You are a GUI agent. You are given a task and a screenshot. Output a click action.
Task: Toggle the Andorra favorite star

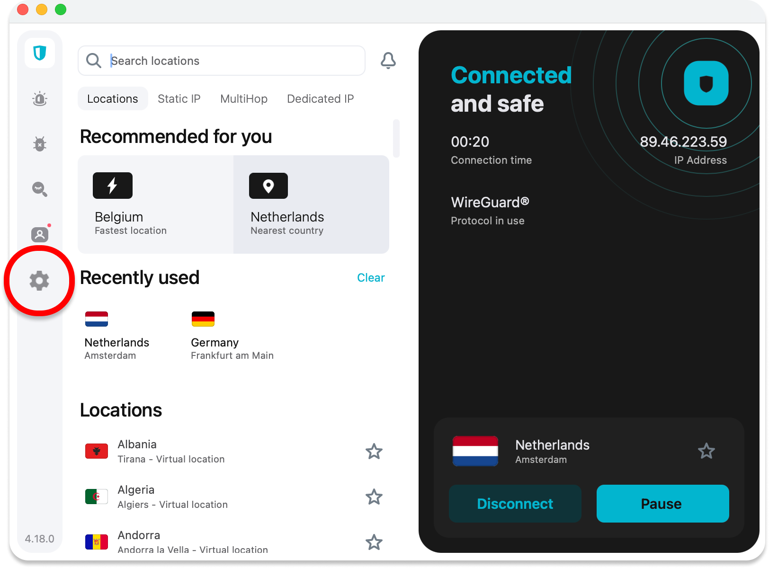click(x=374, y=542)
